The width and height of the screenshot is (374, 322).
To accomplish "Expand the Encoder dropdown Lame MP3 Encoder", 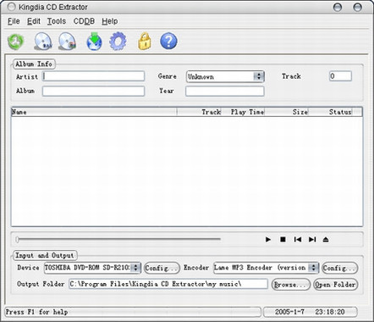I will (313, 268).
